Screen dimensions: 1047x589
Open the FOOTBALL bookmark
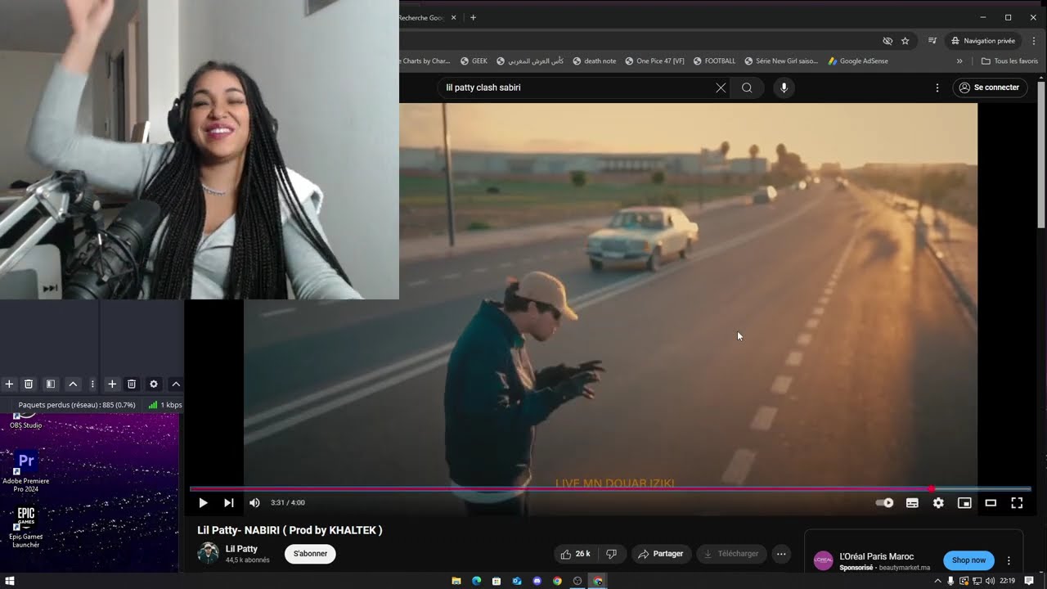click(x=714, y=61)
